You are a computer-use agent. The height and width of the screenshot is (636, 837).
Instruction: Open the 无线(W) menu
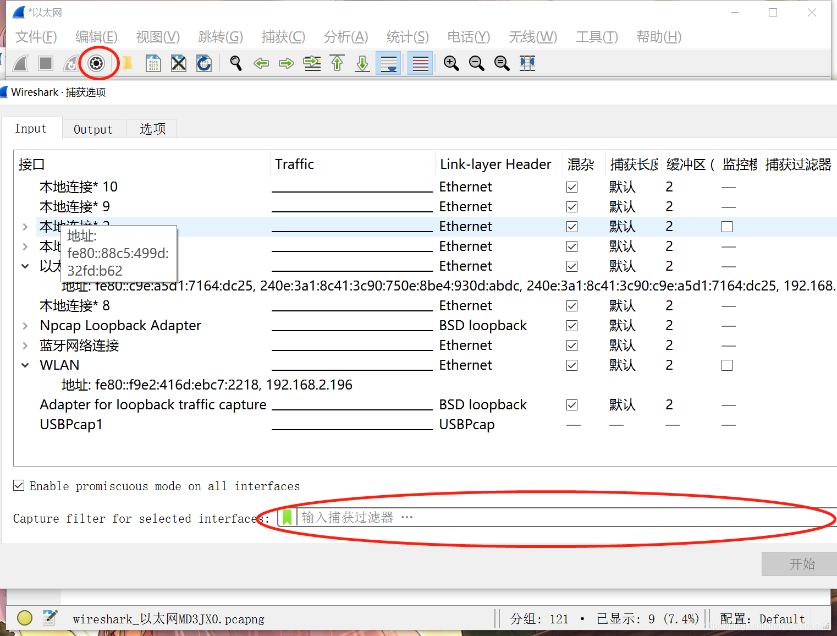(533, 37)
